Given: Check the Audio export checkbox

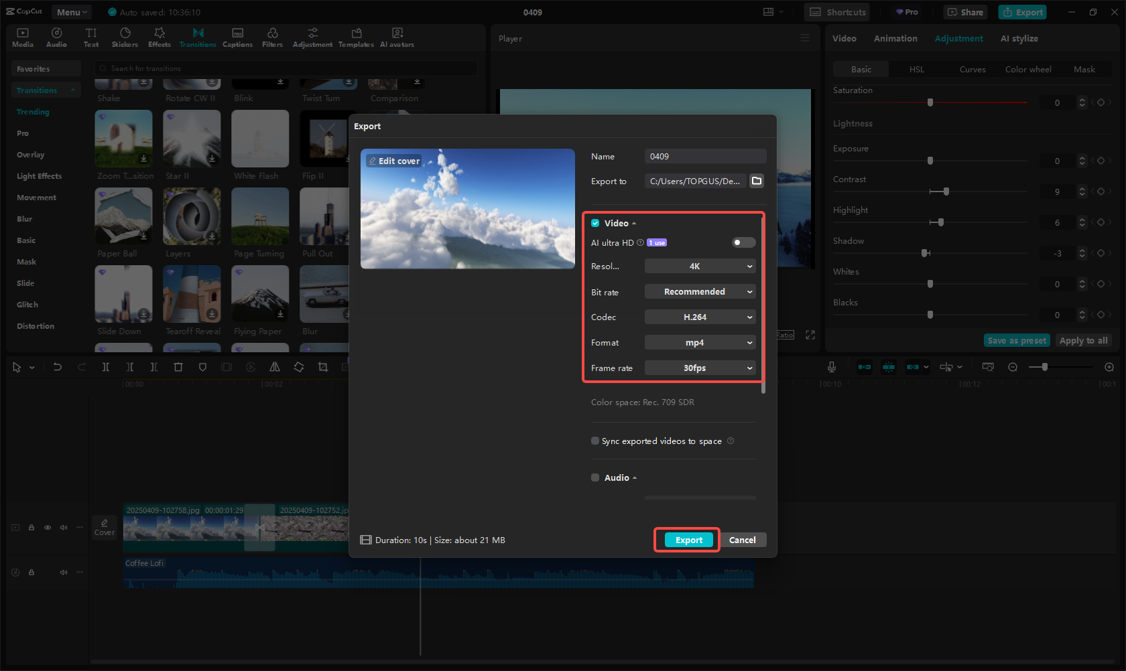Looking at the screenshot, I should [x=595, y=477].
